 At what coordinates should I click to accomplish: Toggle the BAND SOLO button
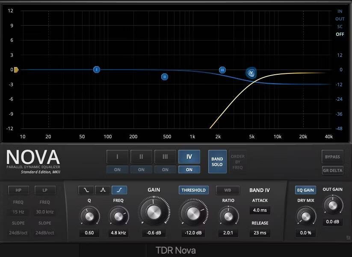click(217, 162)
